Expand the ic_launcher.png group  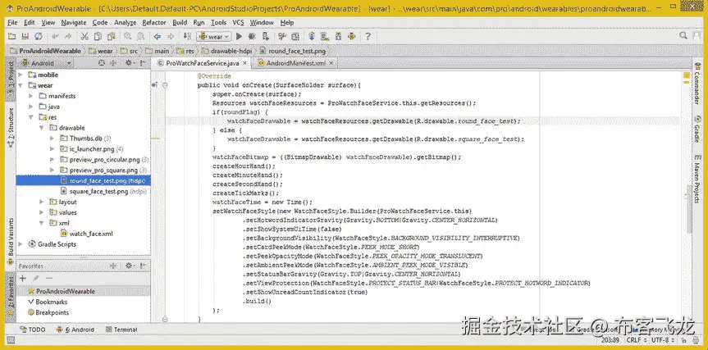[x=53, y=149]
